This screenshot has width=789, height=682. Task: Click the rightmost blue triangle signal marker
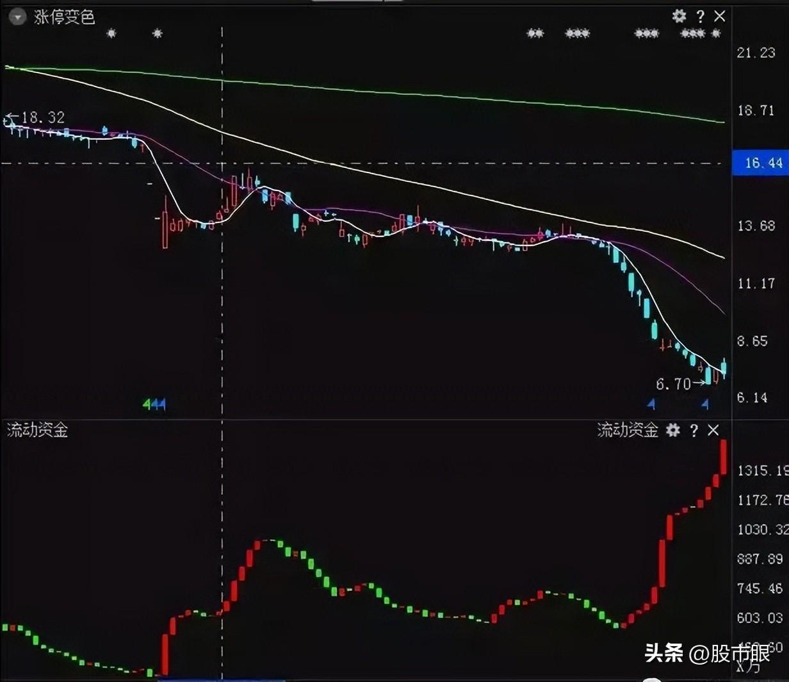pos(705,404)
